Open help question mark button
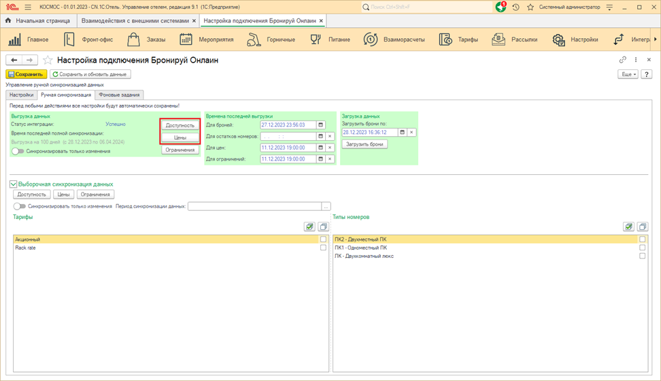This screenshot has height=381, width=661. click(x=646, y=74)
